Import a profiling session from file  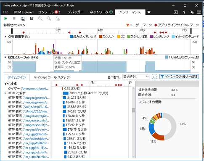tap(23, 18)
